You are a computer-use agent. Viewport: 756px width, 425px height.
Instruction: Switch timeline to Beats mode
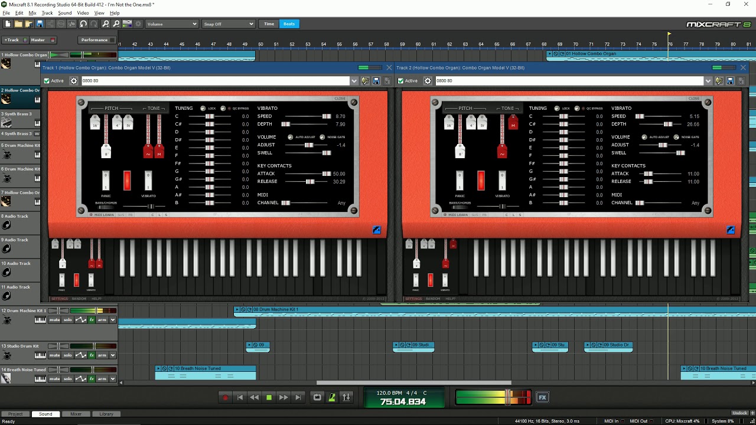click(x=289, y=24)
